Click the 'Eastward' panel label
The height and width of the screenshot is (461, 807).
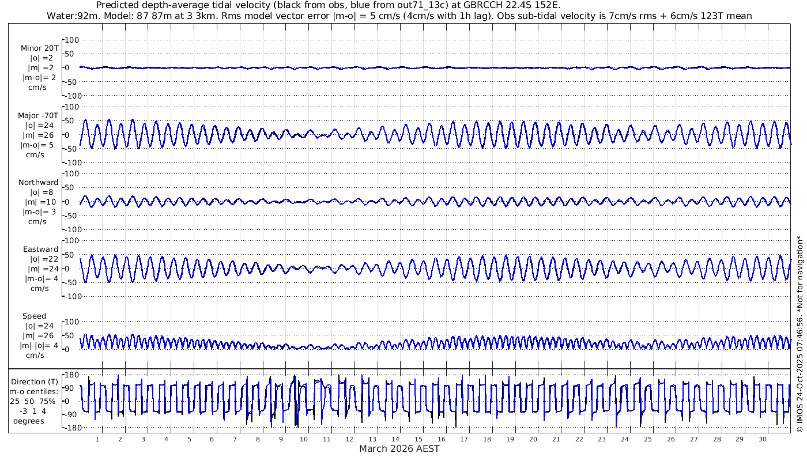(x=40, y=250)
